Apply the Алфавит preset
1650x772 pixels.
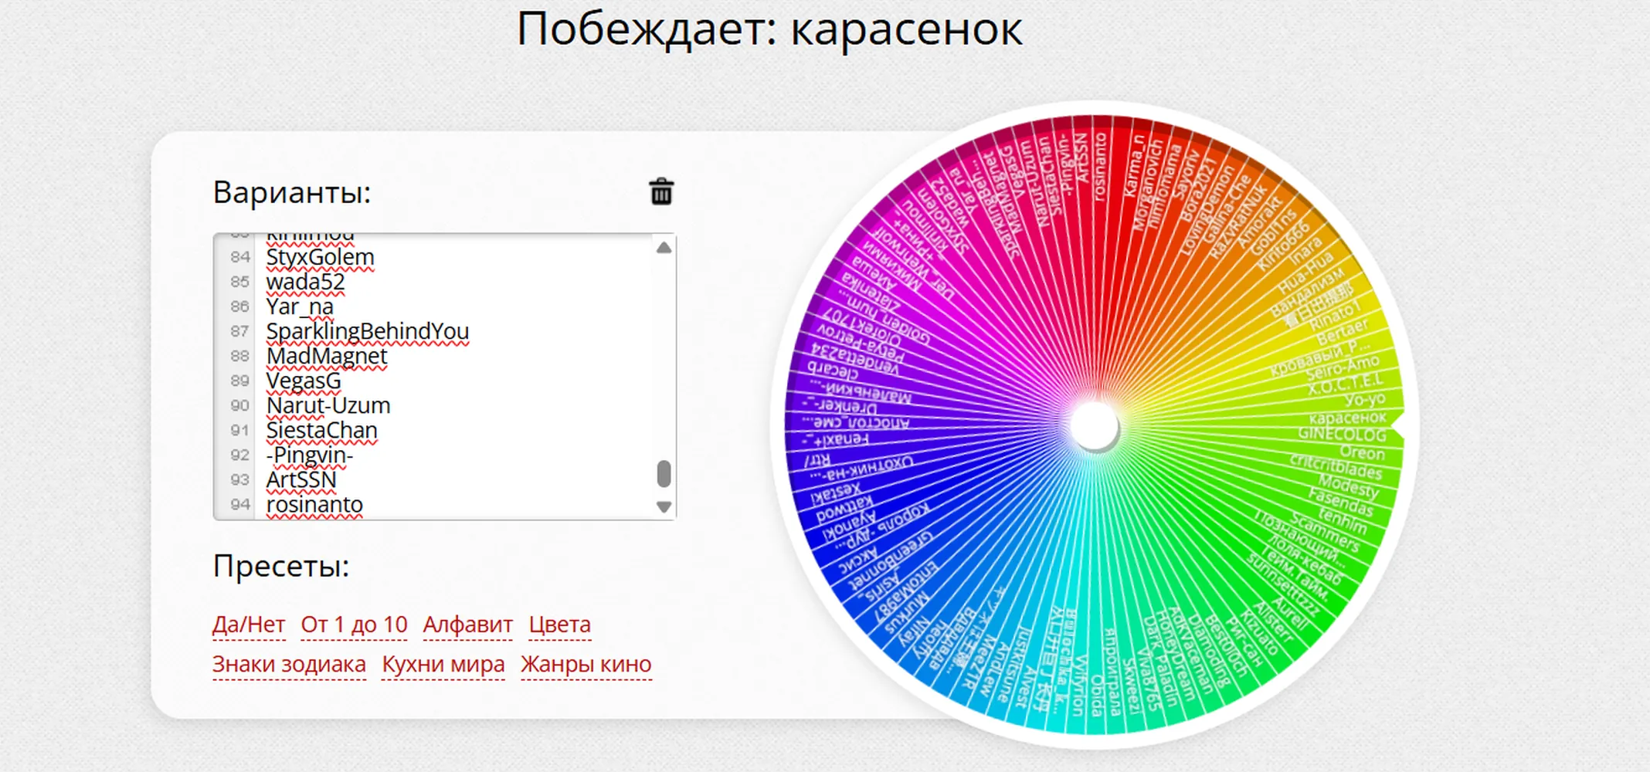coord(468,625)
